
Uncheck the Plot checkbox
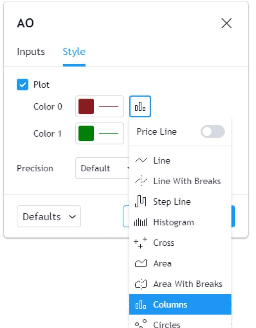tap(22, 85)
